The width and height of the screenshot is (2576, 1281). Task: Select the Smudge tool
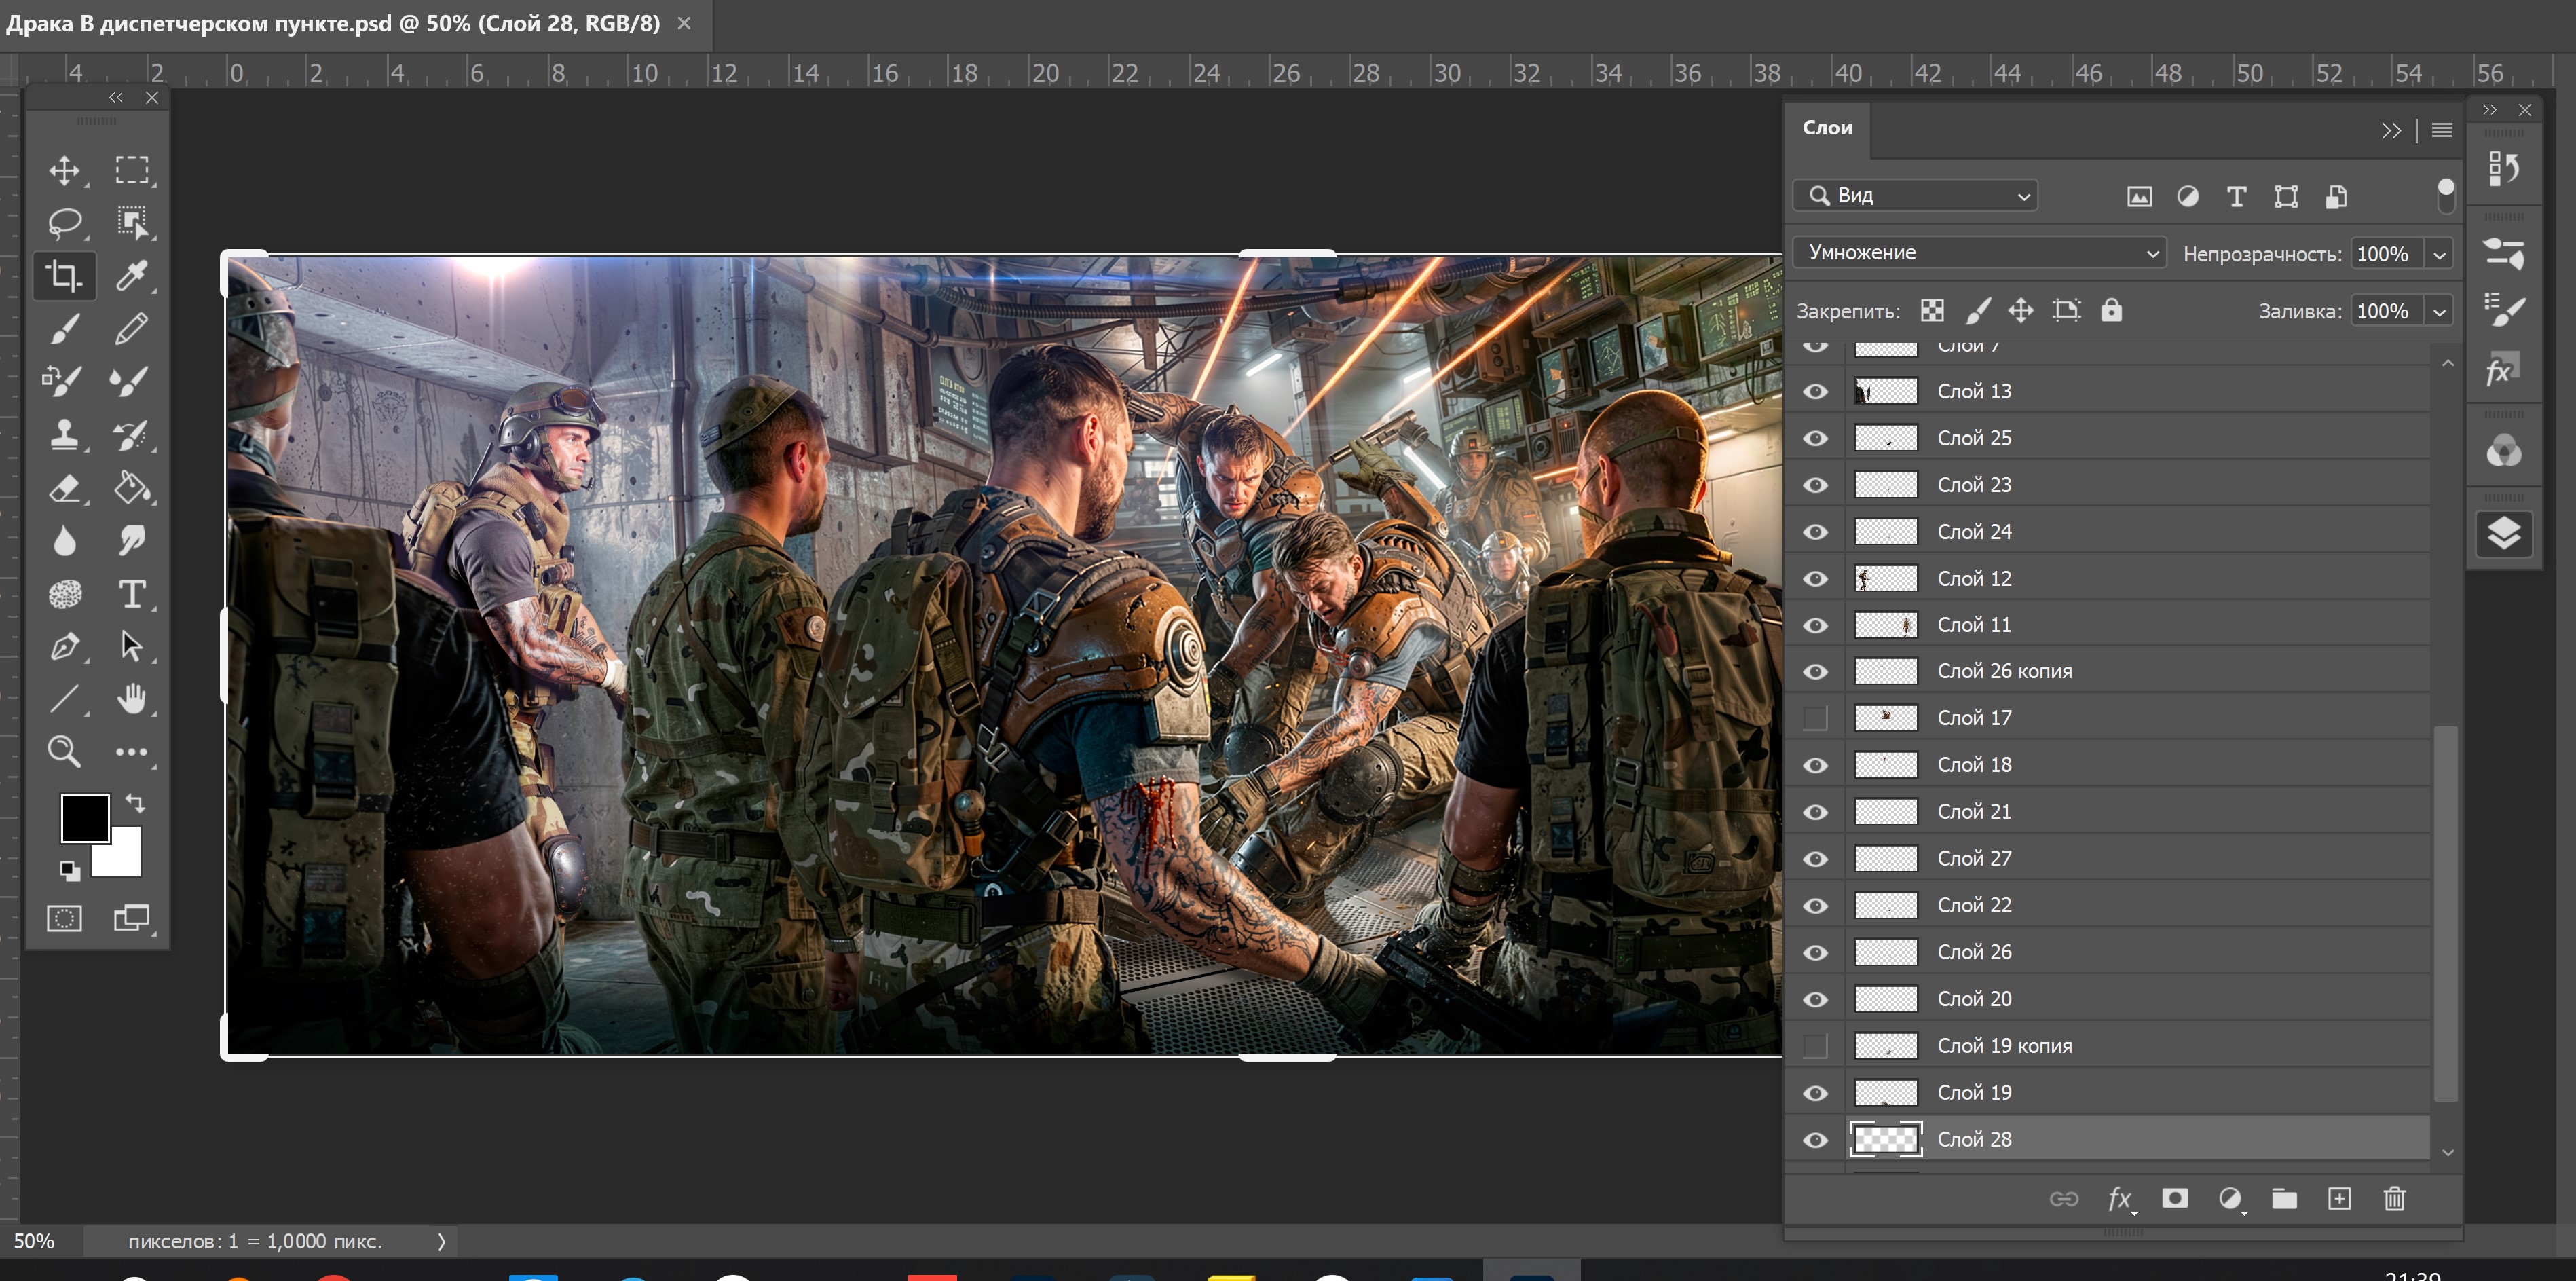(x=132, y=541)
